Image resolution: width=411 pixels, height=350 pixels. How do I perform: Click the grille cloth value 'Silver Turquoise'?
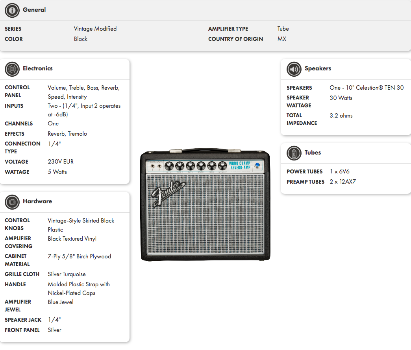67,274
